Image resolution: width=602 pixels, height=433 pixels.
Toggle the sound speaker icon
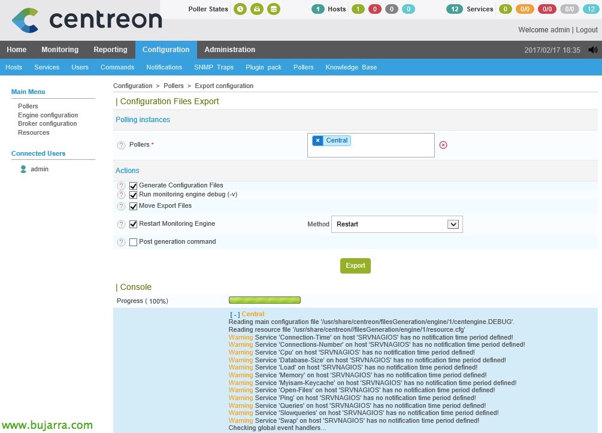point(593,50)
